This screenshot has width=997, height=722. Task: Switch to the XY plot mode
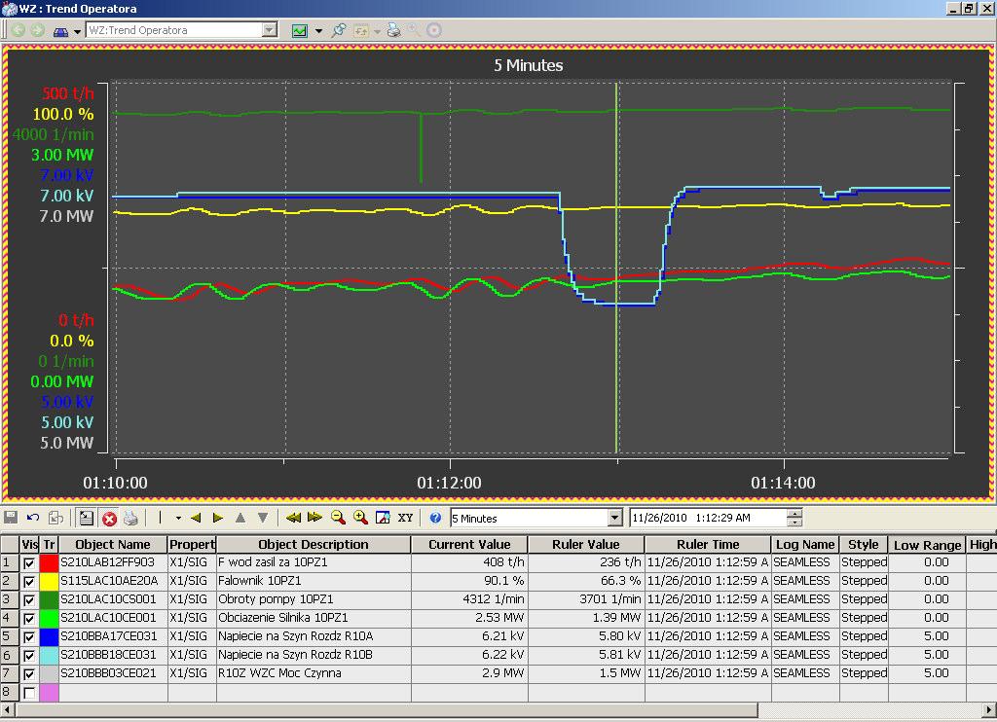point(406,518)
